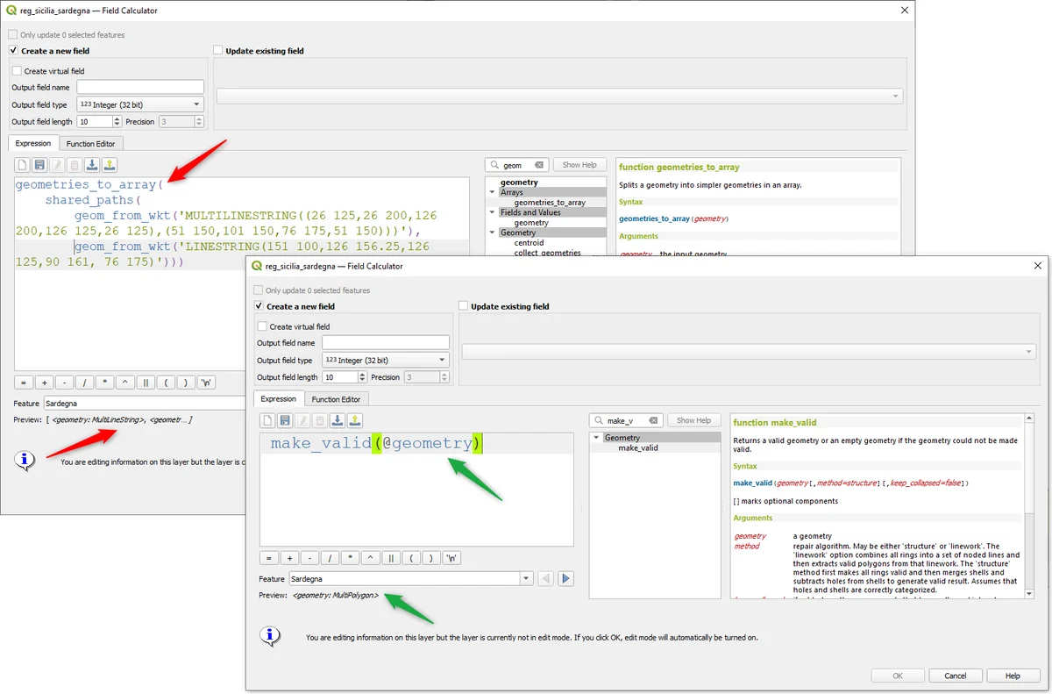
Task: Collapse the Fields and Values tree group
Action: 493,212
